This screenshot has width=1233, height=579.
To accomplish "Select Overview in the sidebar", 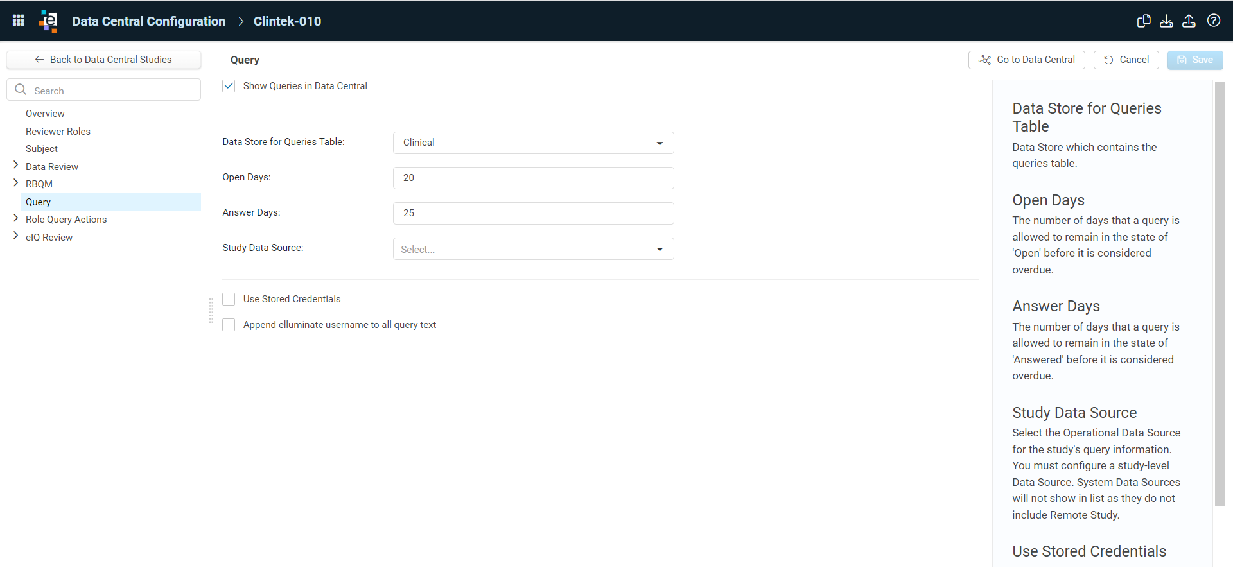I will tap(45, 114).
